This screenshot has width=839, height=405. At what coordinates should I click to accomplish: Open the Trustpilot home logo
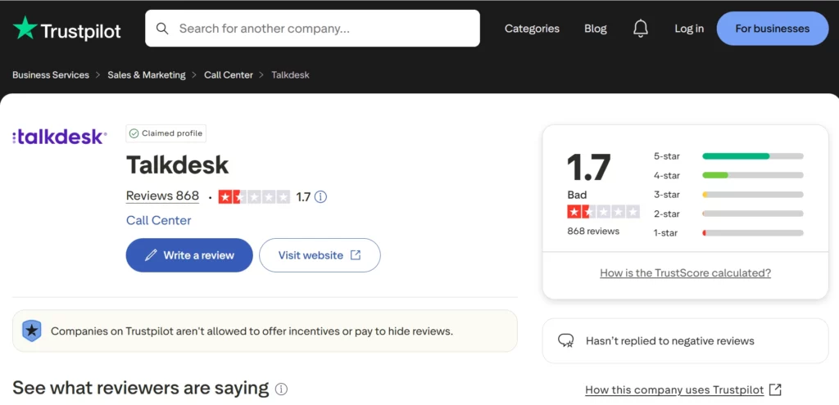pos(67,29)
